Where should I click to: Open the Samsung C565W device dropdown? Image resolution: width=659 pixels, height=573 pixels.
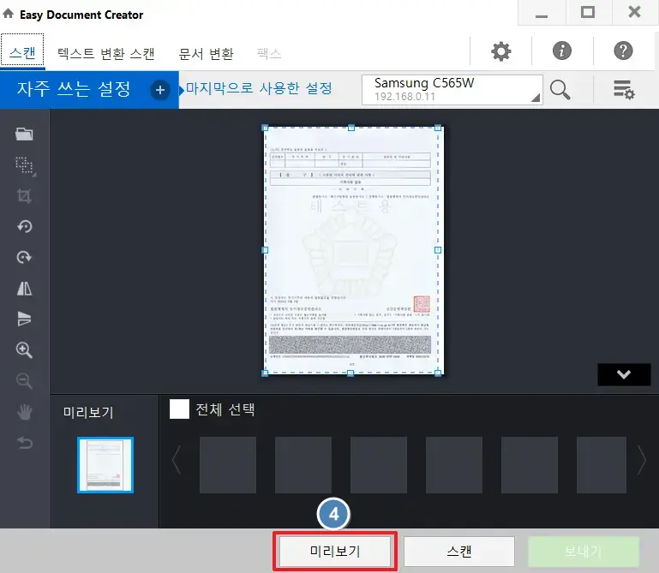point(452,89)
